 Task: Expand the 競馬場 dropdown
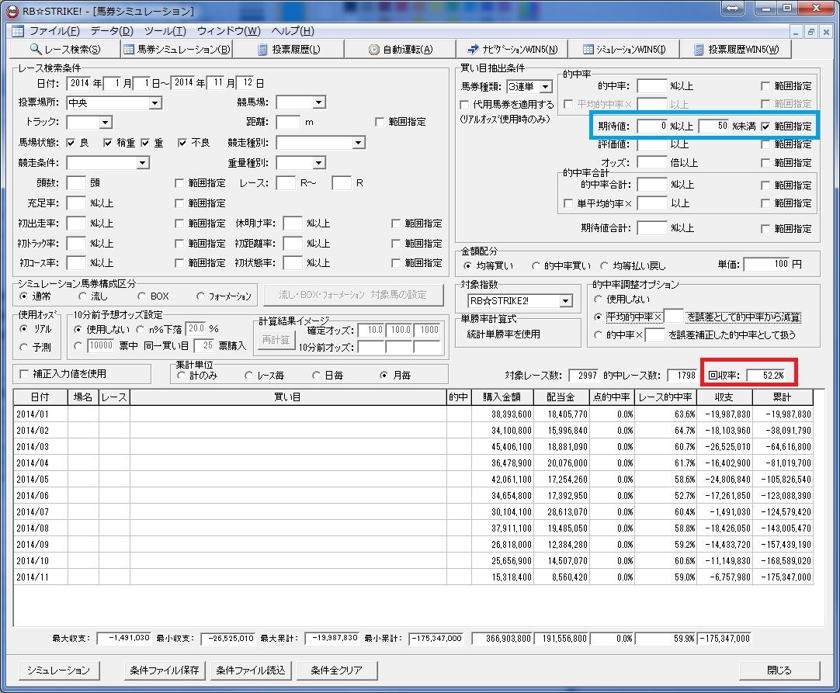[319, 102]
